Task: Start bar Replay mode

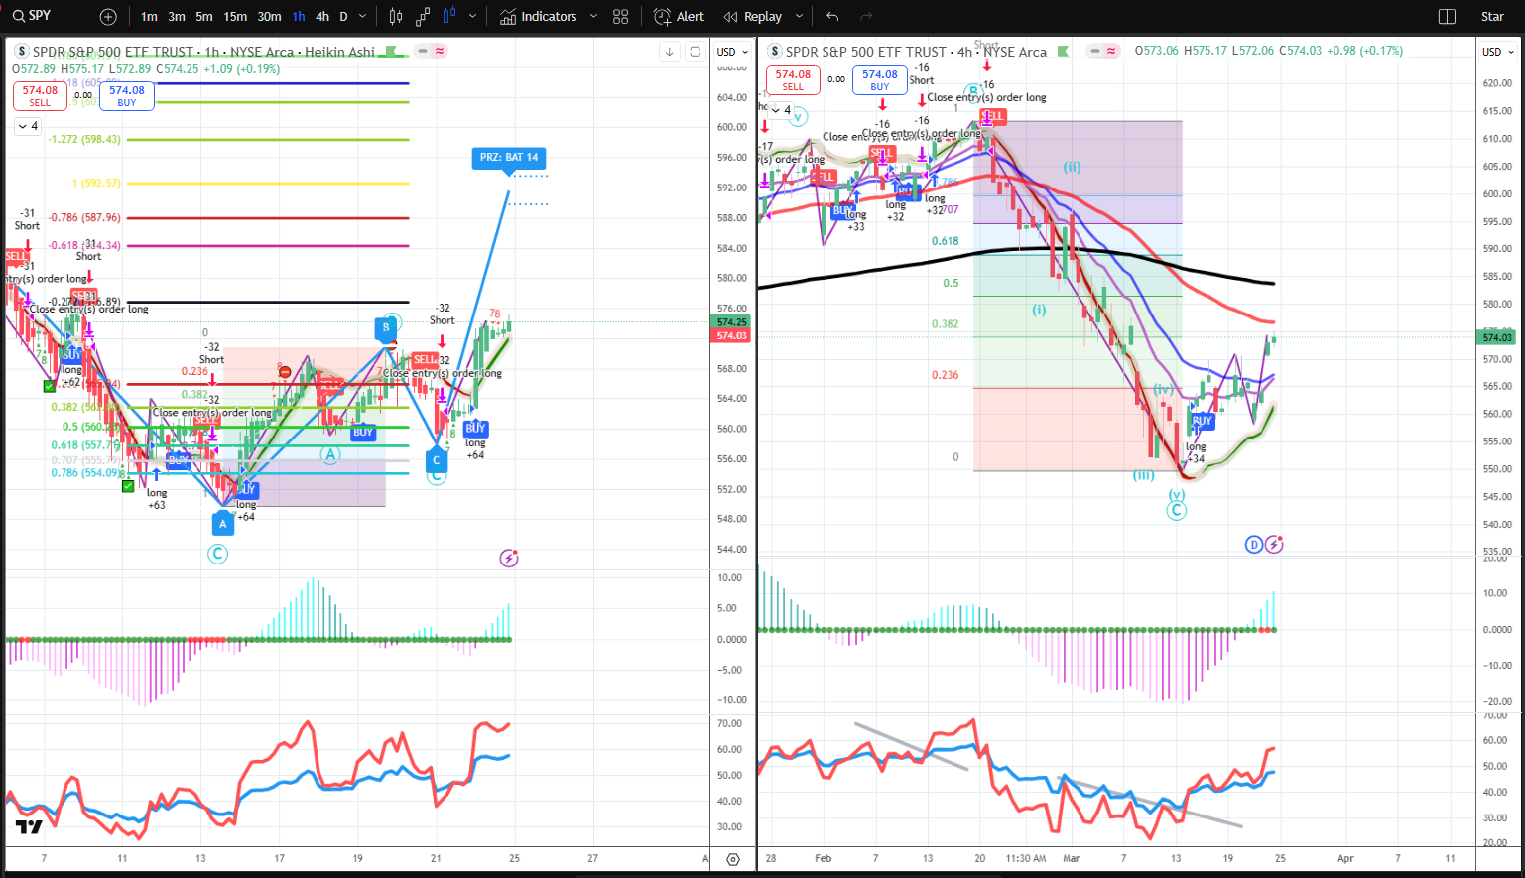Action: 753,17
